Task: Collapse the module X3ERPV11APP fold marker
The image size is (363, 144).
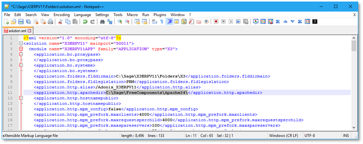Action: 21,49
